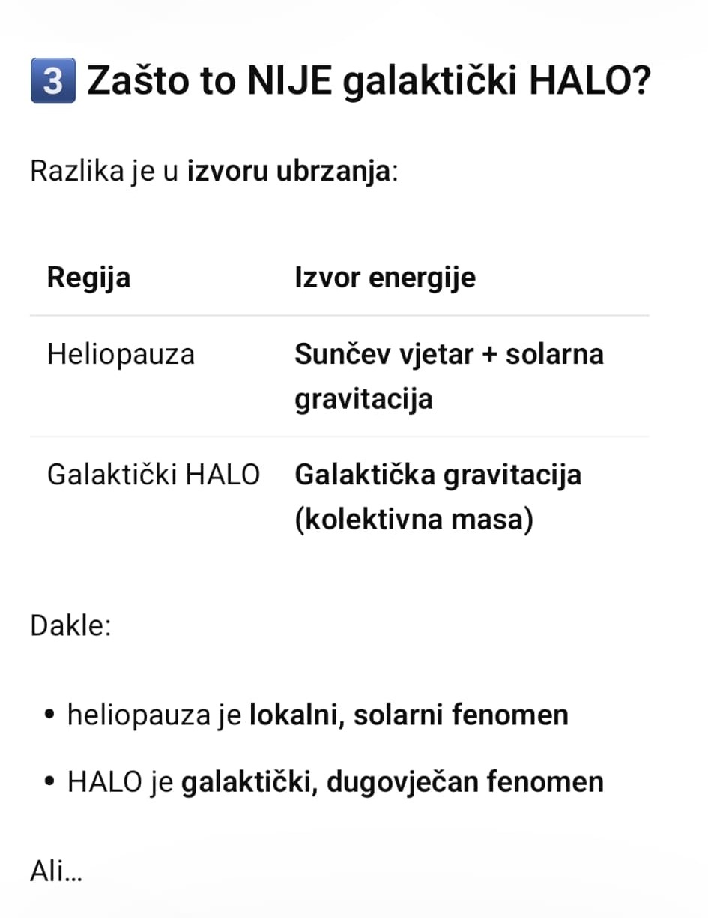Screen dimensions: 708x918
Task: Click the 'Sunčev vjetar + solarna' cell text
Action: 449,354
